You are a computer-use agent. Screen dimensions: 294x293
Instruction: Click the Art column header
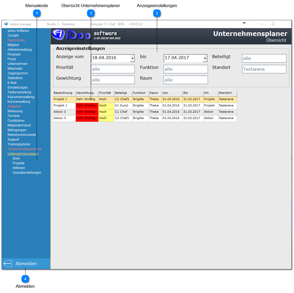pos(211,93)
